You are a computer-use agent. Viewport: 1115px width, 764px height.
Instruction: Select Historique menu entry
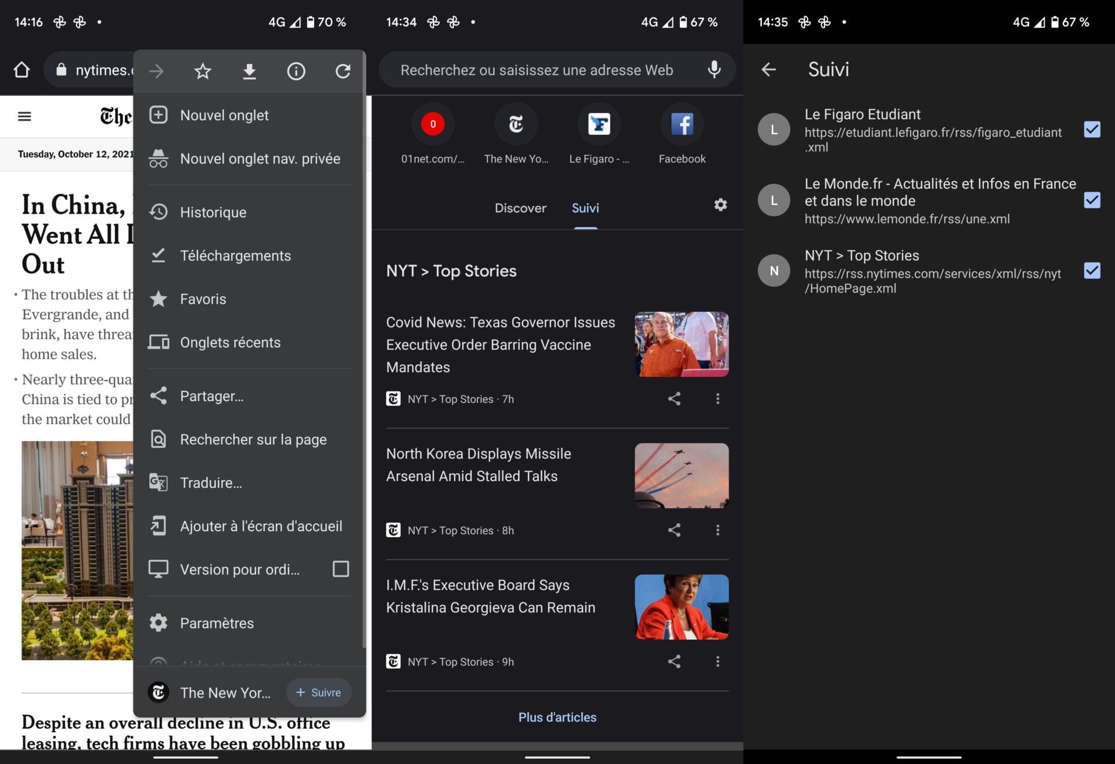click(x=213, y=212)
